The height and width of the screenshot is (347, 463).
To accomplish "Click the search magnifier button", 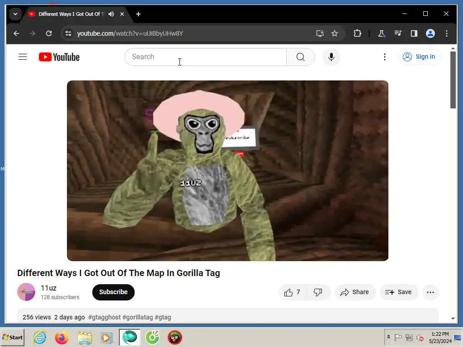I will click(300, 56).
